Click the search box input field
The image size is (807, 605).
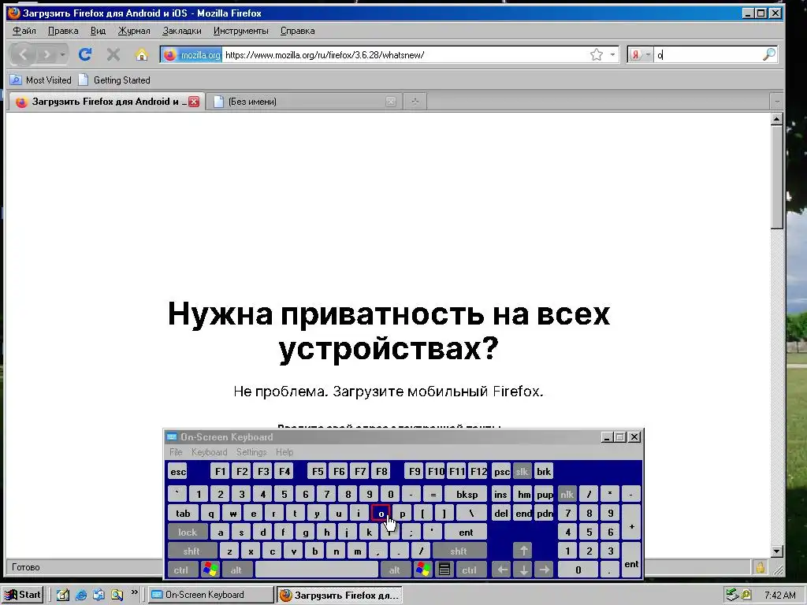coord(708,54)
